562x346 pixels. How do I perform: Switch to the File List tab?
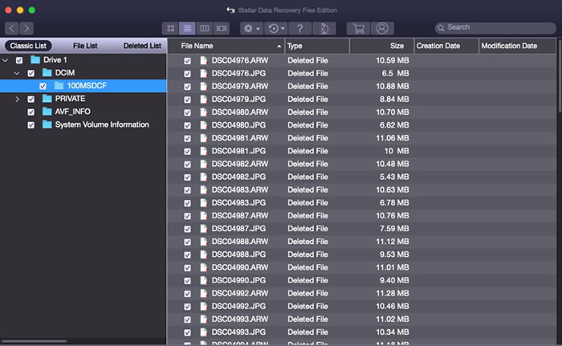(85, 46)
